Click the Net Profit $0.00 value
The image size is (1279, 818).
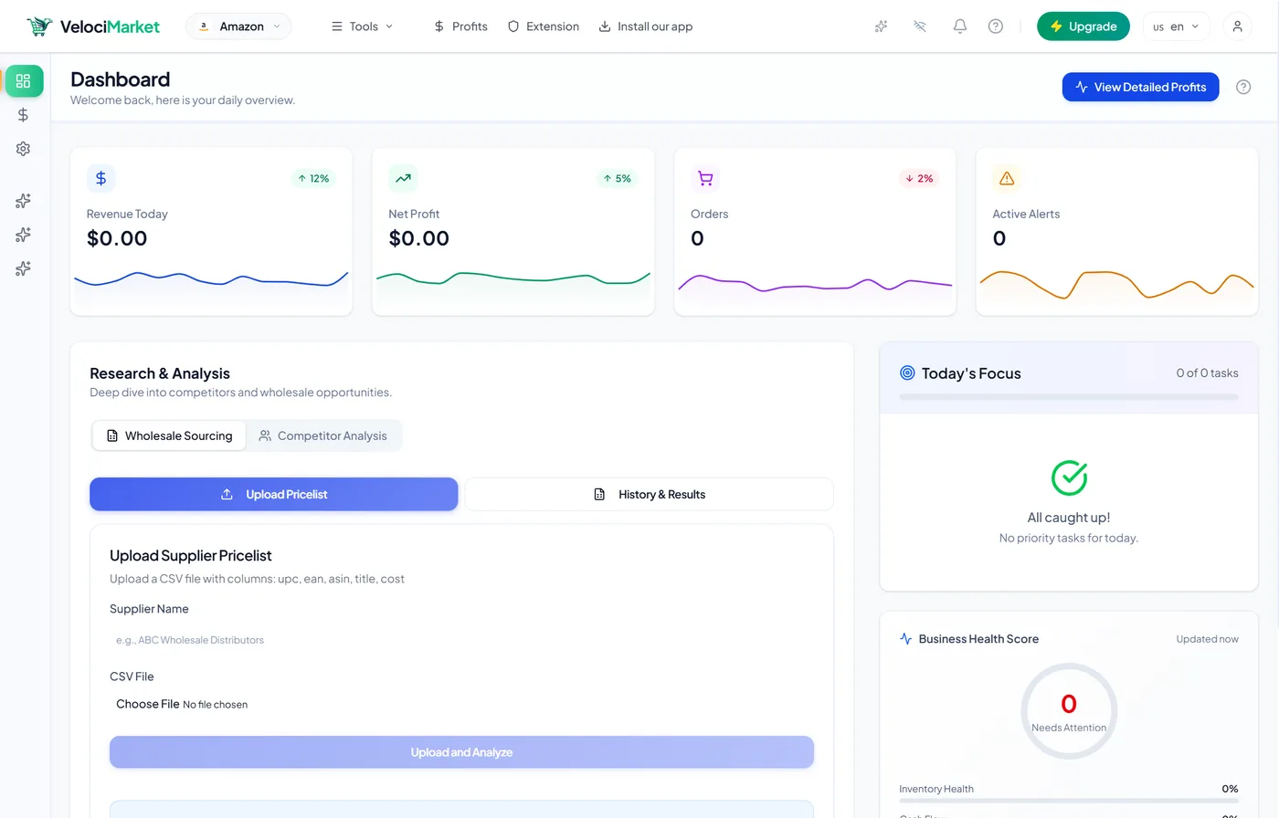click(x=418, y=238)
